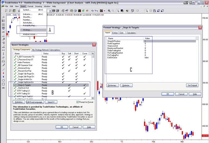Image resolution: width=209 pixels, height=143 pixels.
Task: Select the abc text drawing tool
Action: tap(3, 88)
